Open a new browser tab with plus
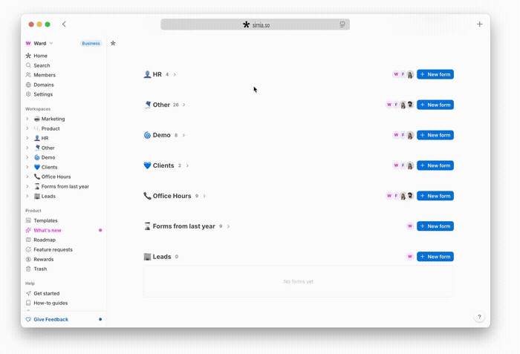Viewport: 520px width, 354px height. 480,24
